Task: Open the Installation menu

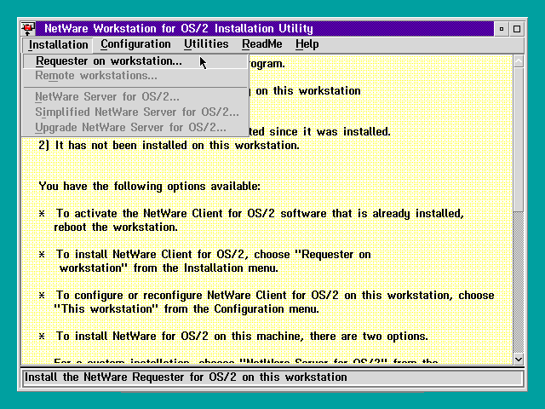Action: coord(58,45)
